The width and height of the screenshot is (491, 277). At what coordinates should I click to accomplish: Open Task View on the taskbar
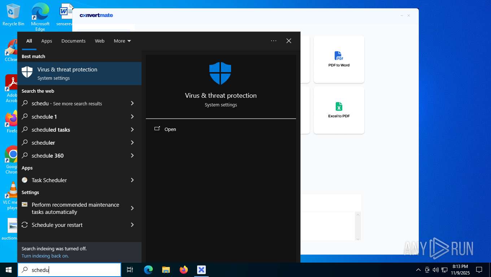[x=130, y=270]
